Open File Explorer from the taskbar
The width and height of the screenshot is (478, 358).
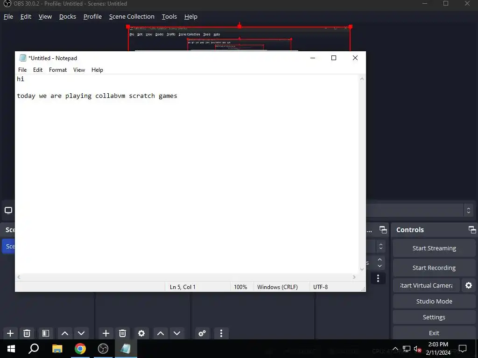click(x=57, y=349)
